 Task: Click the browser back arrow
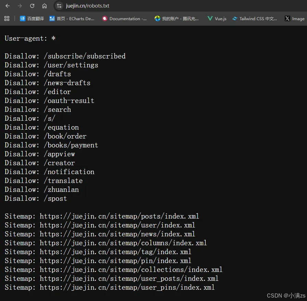point(8,6)
